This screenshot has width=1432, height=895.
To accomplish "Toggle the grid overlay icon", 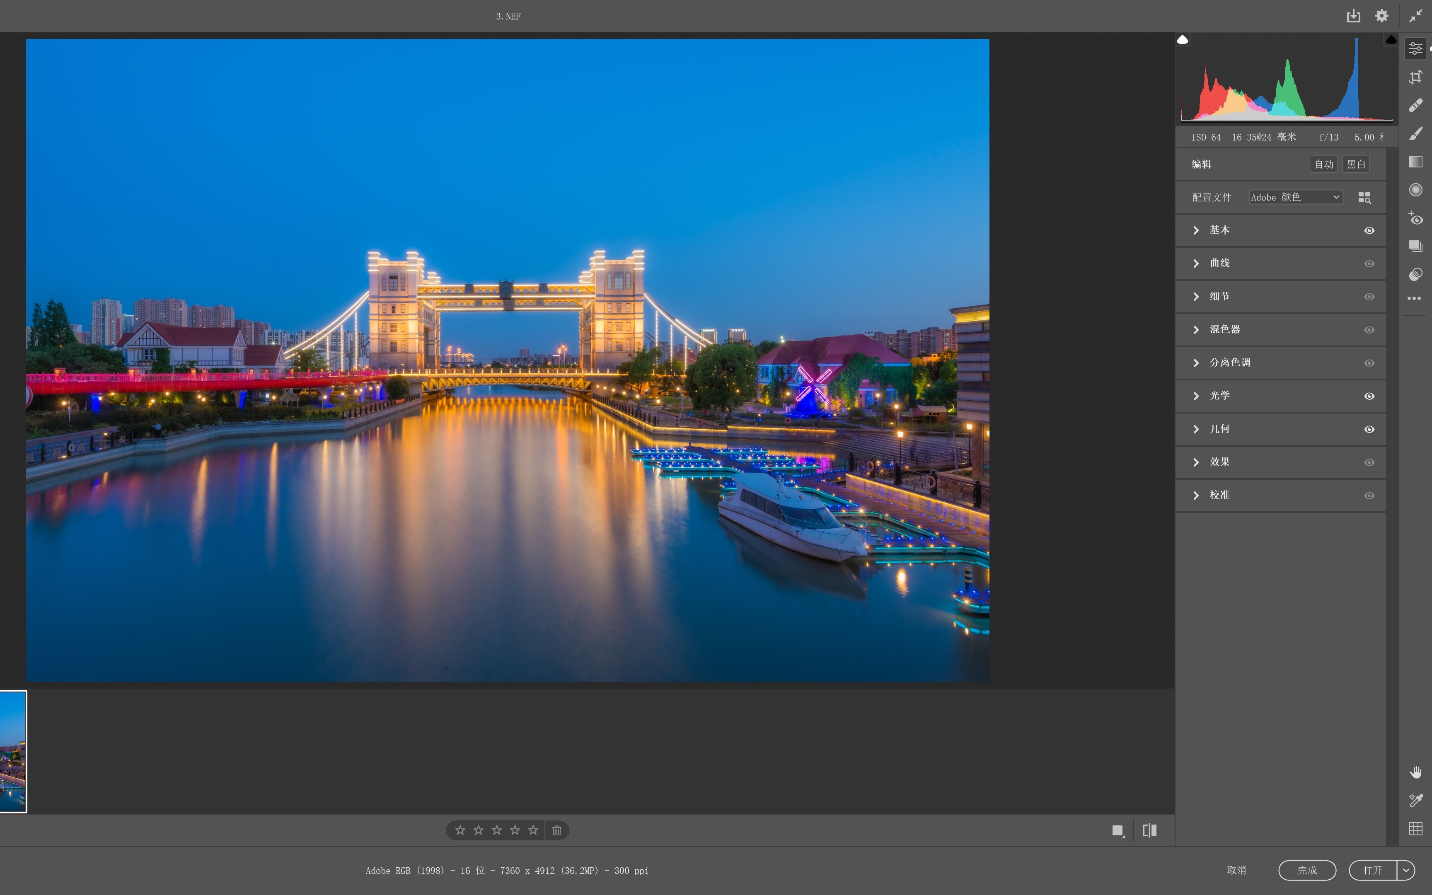I will click(1415, 829).
